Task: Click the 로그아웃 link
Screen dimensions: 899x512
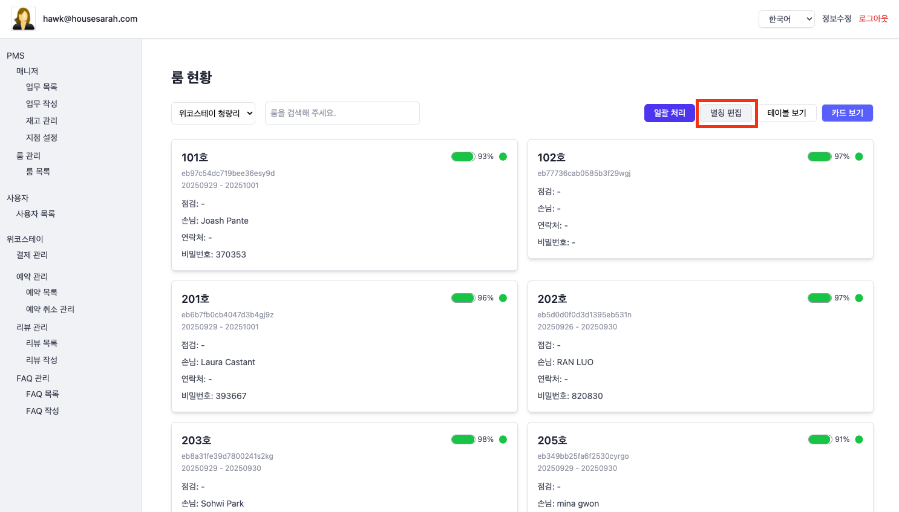Action: coord(873,19)
